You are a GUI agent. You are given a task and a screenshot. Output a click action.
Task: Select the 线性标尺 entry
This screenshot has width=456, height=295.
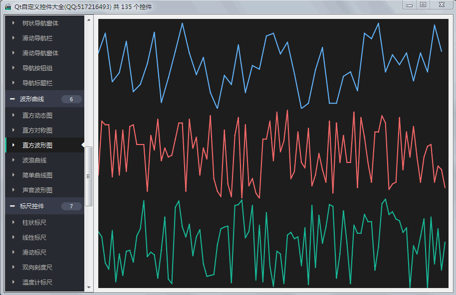pyautogui.click(x=34, y=238)
